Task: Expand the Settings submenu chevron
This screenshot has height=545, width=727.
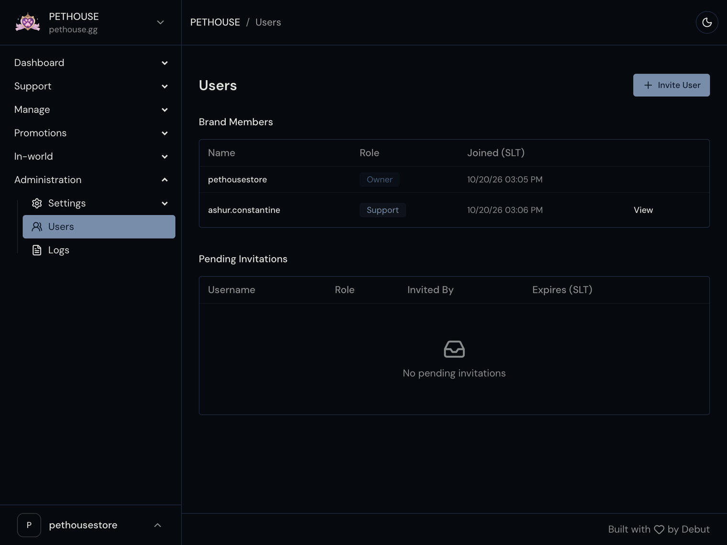Action: click(x=165, y=204)
